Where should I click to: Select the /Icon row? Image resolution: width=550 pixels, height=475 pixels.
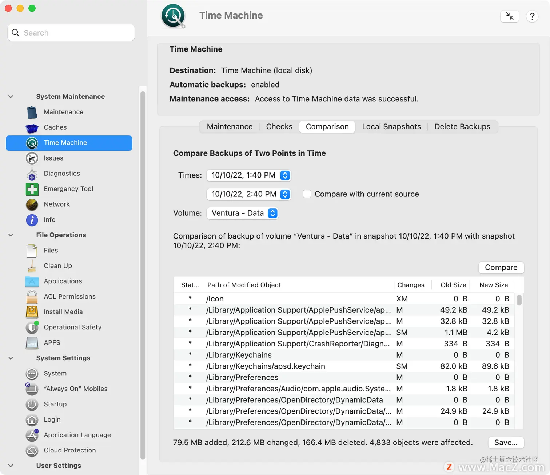[344, 299]
